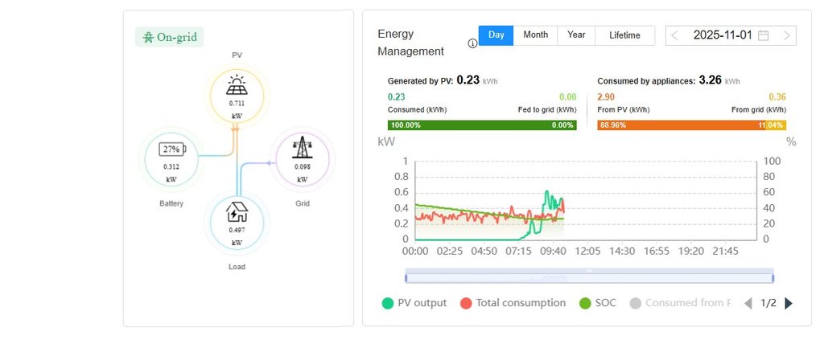
Task: Click the Energy Management info icon
Action: pyautogui.click(x=472, y=43)
